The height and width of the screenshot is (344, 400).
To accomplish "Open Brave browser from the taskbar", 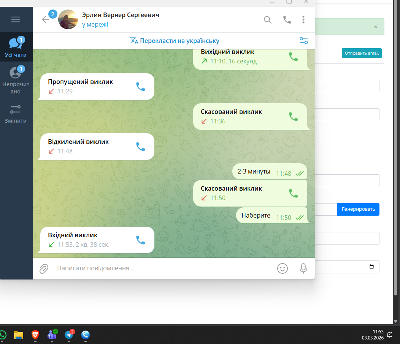I will (x=35, y=335).
